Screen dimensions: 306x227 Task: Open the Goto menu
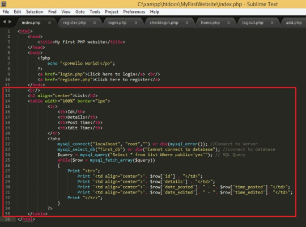coord(80,12)
